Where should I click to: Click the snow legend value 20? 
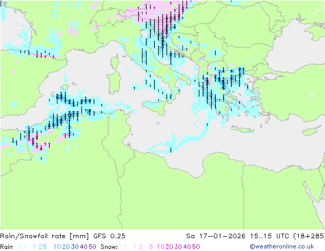(169, 247)
